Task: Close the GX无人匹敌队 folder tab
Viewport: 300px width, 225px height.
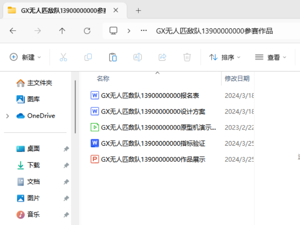Action: click(116, 10)
